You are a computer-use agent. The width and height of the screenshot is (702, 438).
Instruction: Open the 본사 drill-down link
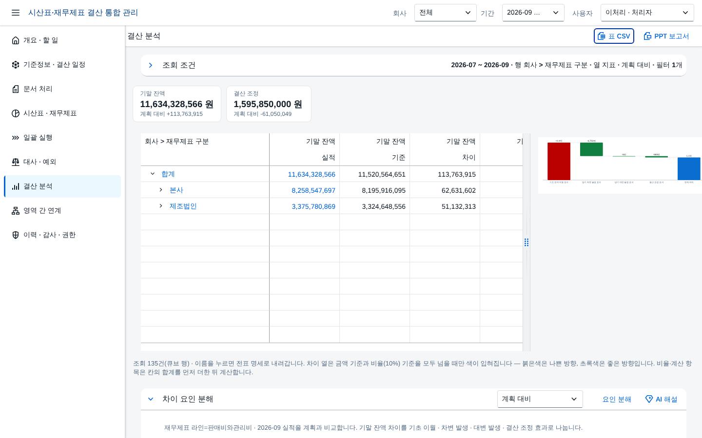click(176, 190)
